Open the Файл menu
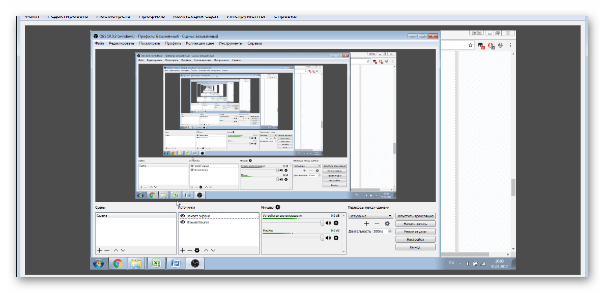The height and width of the screenshot is (293, 604). [x=99, y=44]
